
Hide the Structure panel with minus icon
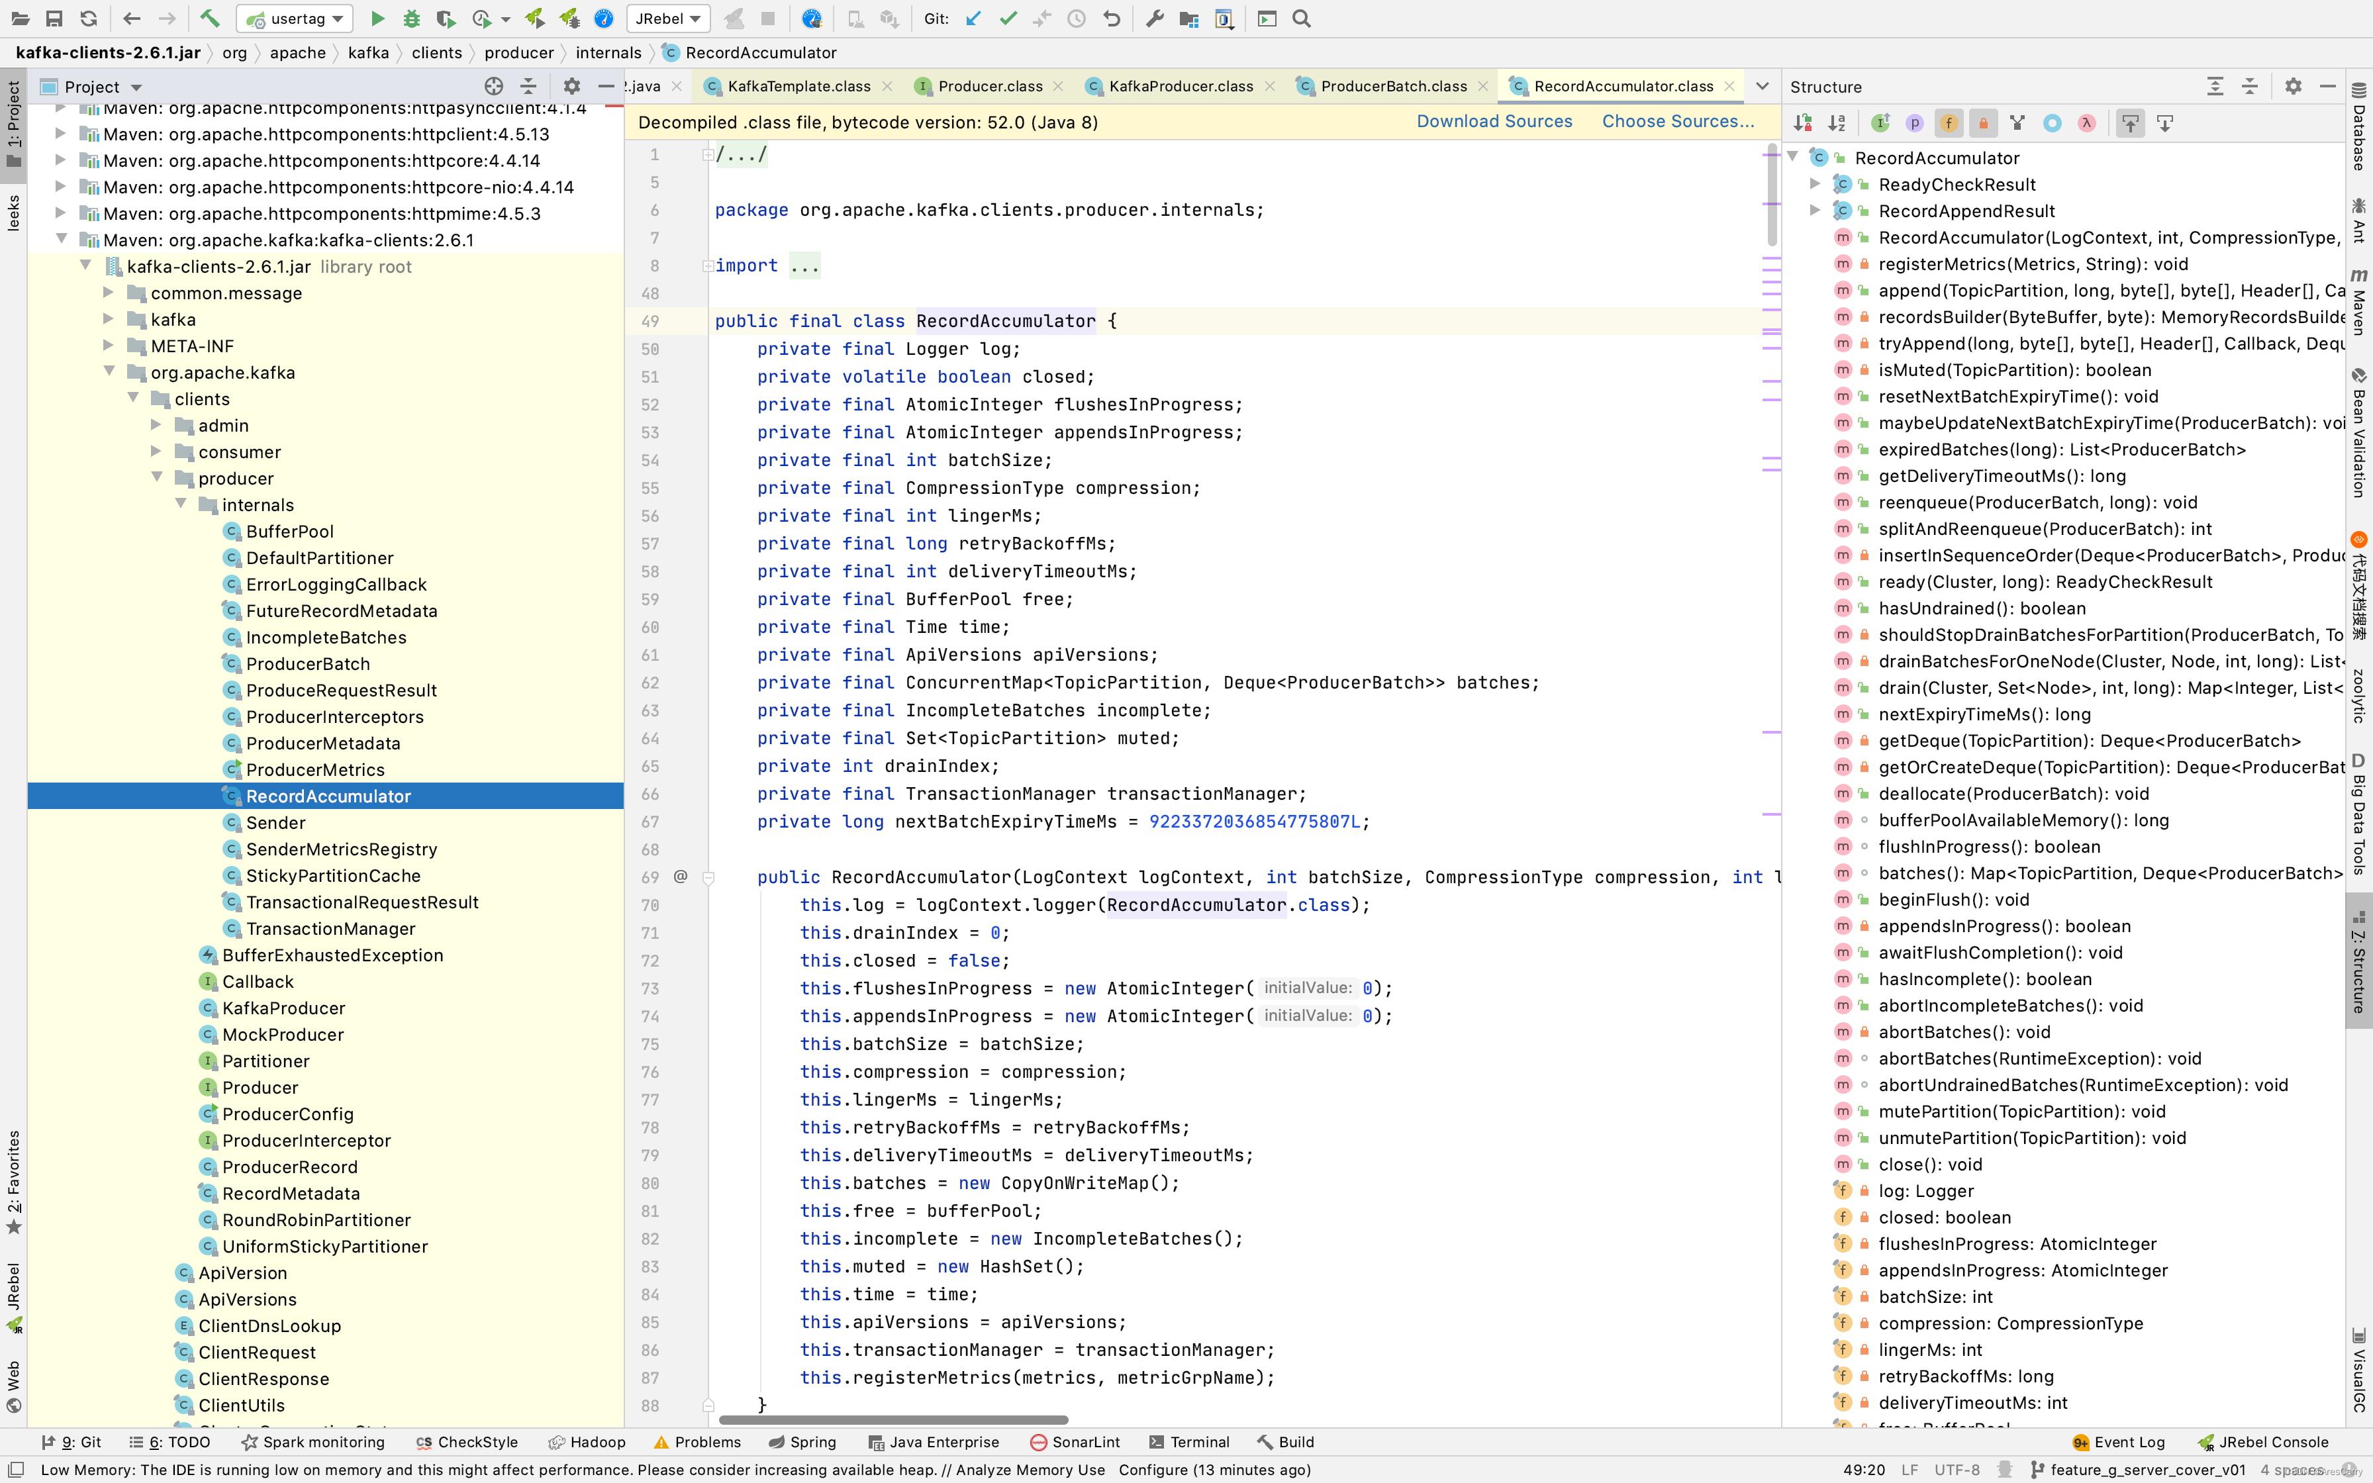(x=2328, y=86)
